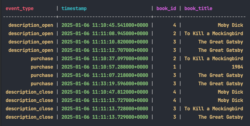
Task: Click book_id 3 in the 11:33:19.596000 row
Action: point(175,84)
